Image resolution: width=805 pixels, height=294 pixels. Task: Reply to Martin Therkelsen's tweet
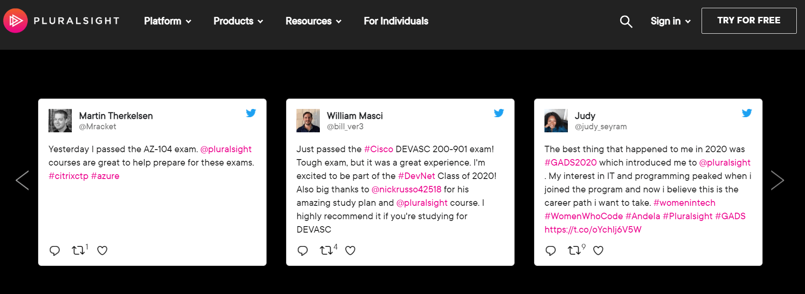coord(55,250)
